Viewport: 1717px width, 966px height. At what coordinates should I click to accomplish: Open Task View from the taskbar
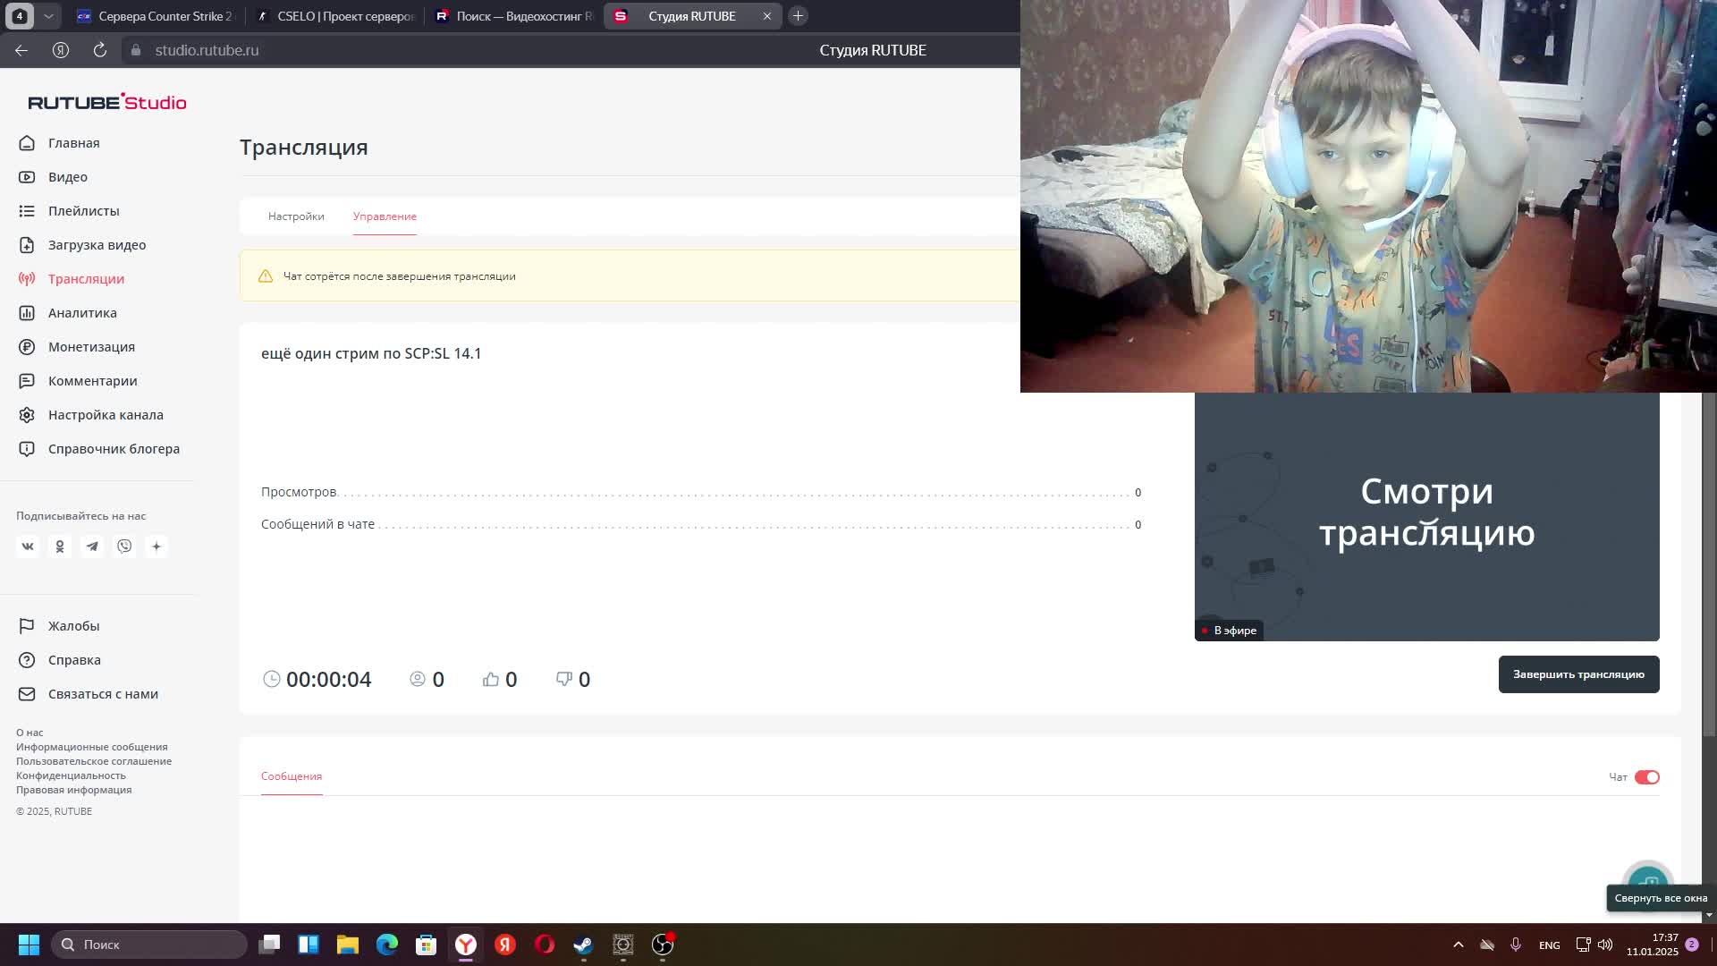269,945
